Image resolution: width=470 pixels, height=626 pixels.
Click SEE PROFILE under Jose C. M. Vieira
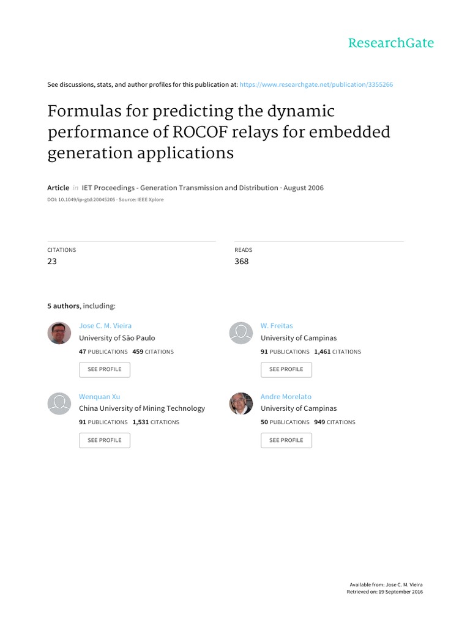105,369
